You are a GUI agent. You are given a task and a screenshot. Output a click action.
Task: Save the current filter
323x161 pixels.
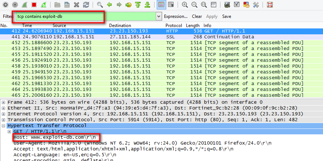(227, 16)
